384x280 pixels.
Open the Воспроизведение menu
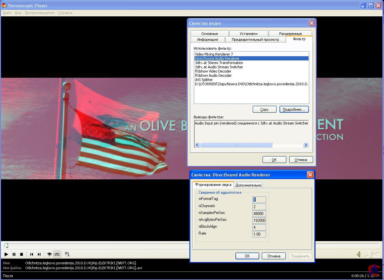click(x=40, y=13)
